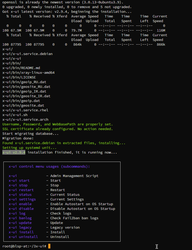The width and height of the screenshot is (192, 250).
Task: Click the 'Migration done!' output line
Action: (18, 138)
